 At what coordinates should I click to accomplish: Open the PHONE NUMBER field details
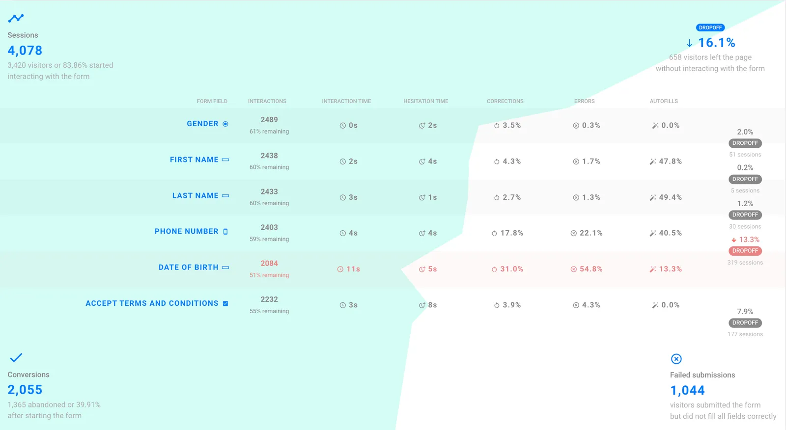[187, 231]
